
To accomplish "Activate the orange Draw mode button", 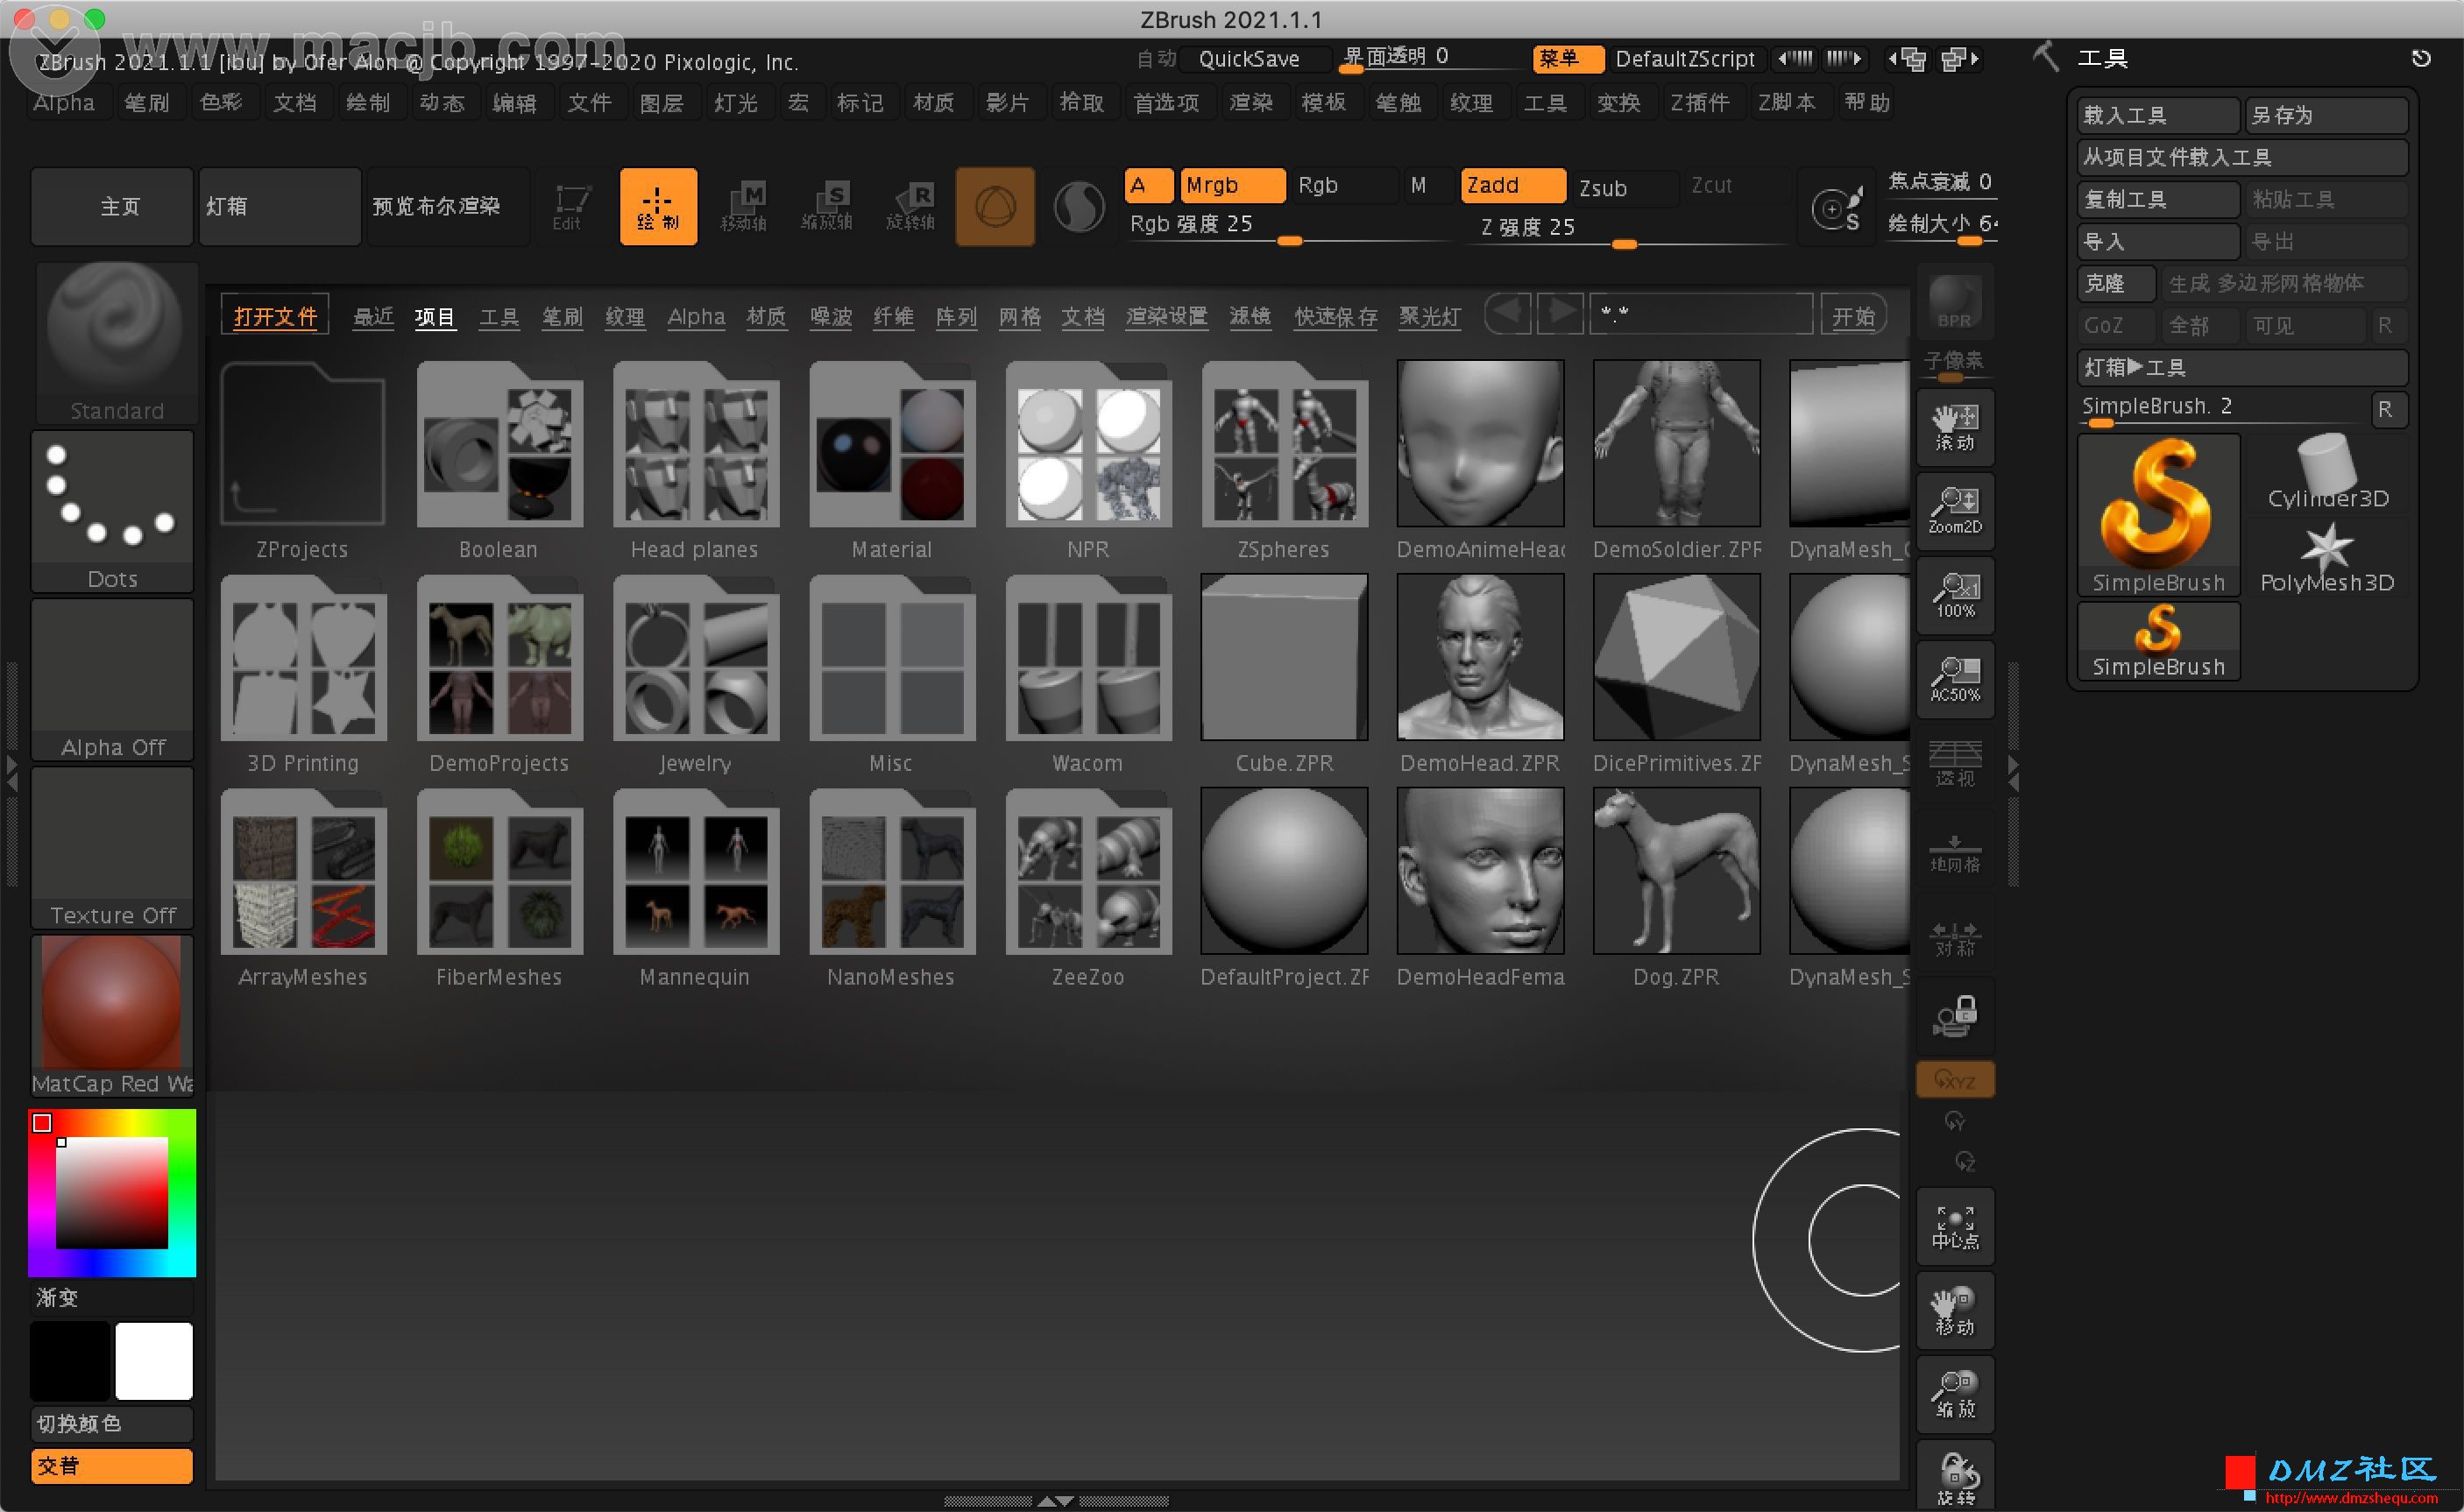I will coord(658,207).
